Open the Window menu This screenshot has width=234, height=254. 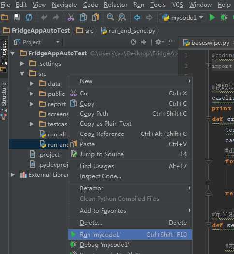point(200,5)
